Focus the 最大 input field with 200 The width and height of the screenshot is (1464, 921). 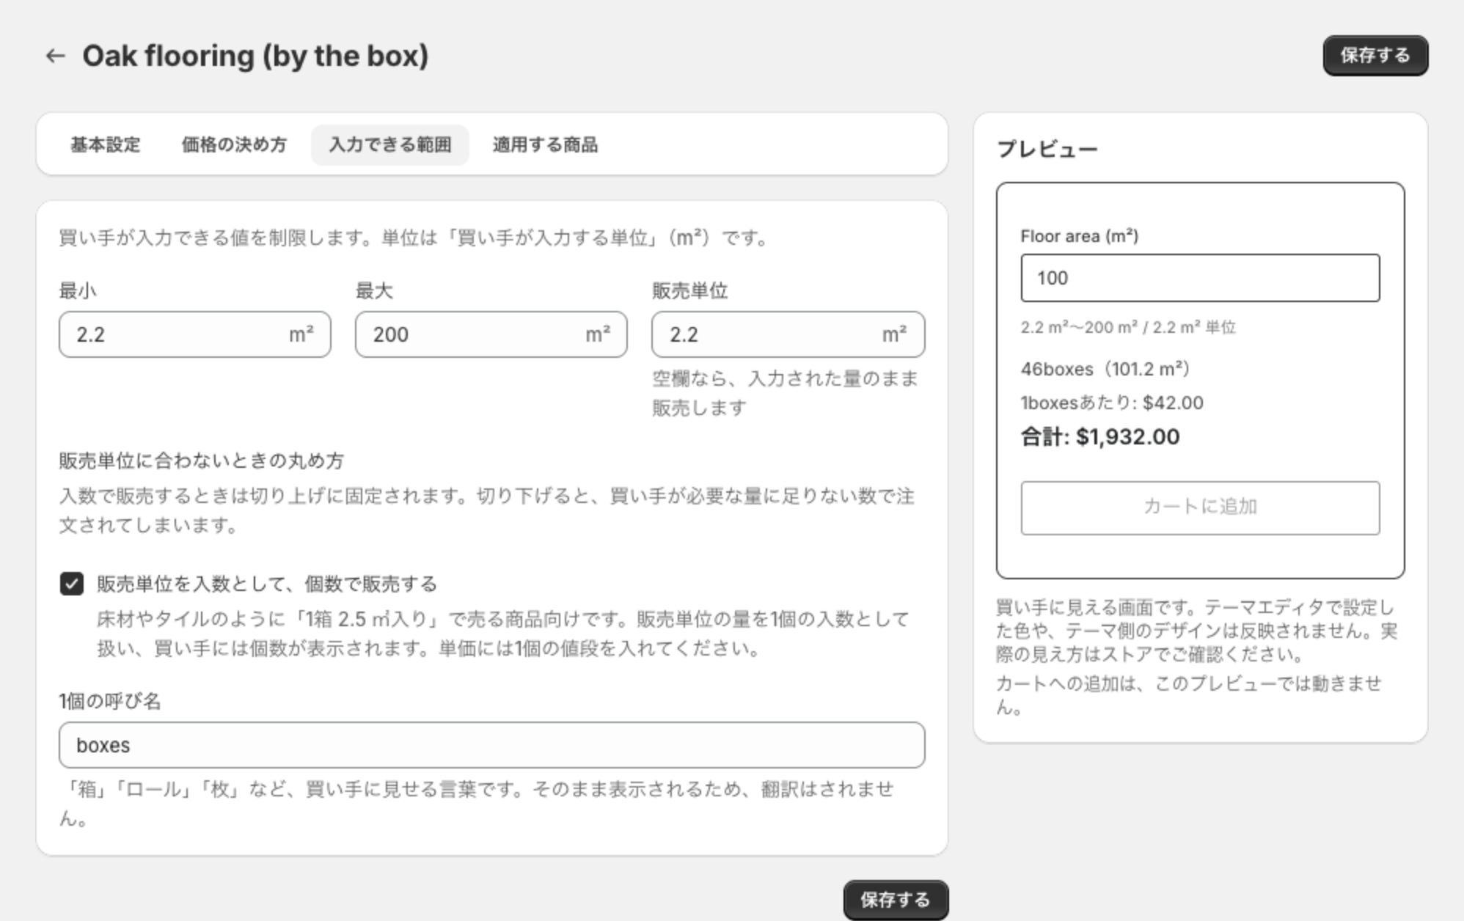click(491, 335)
